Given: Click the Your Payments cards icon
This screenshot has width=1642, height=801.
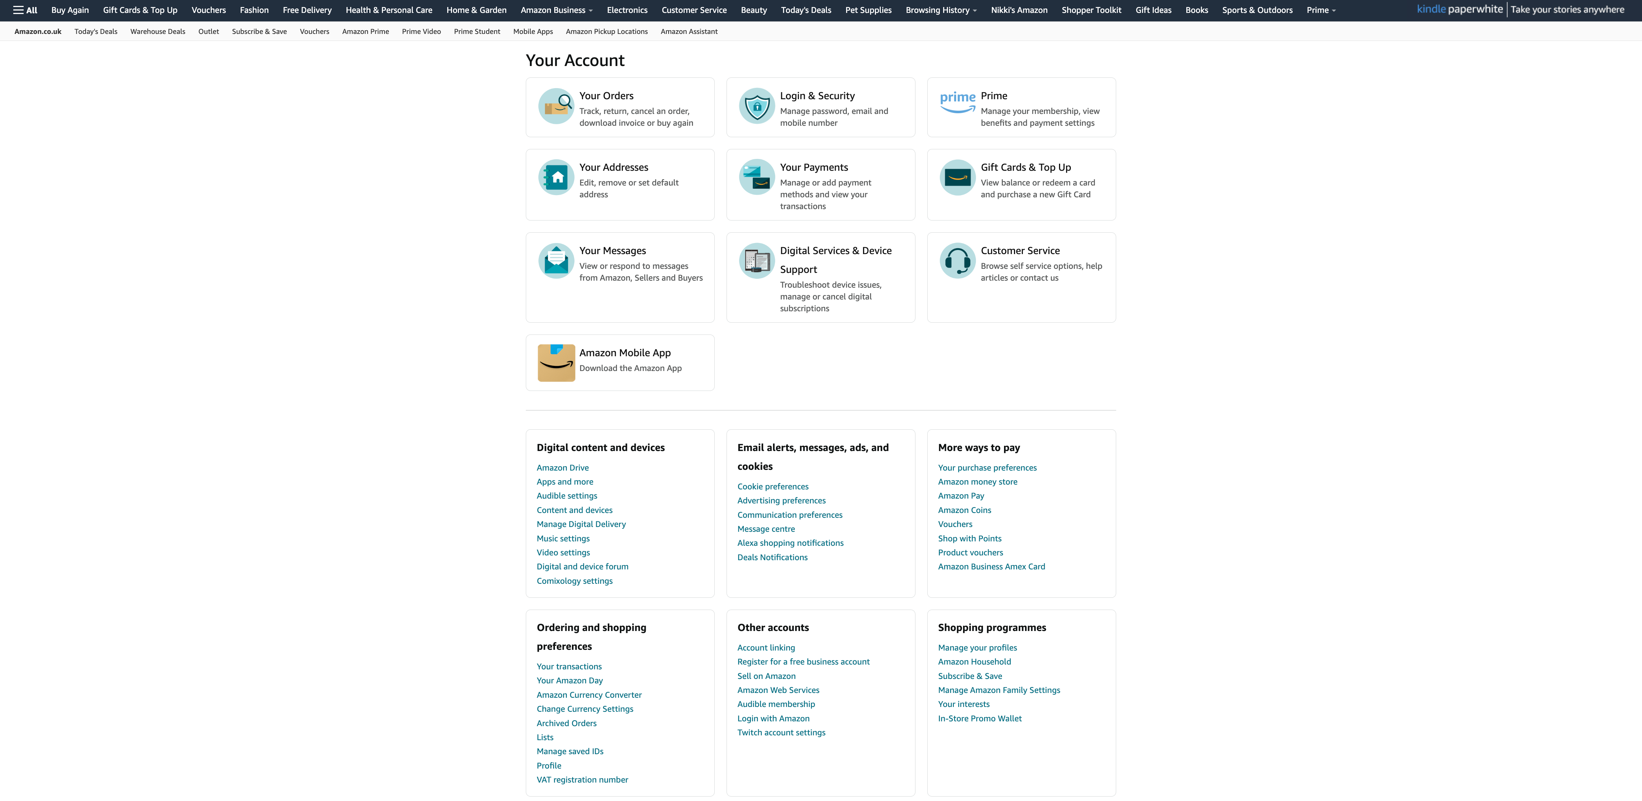Looking at the screenshot, I should (x=757, y=177).
